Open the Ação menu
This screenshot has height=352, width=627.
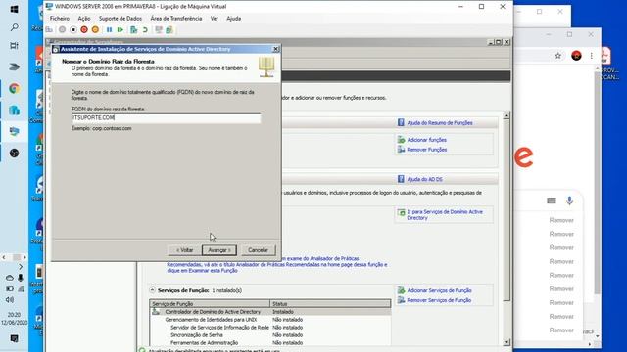pos(84,19)
